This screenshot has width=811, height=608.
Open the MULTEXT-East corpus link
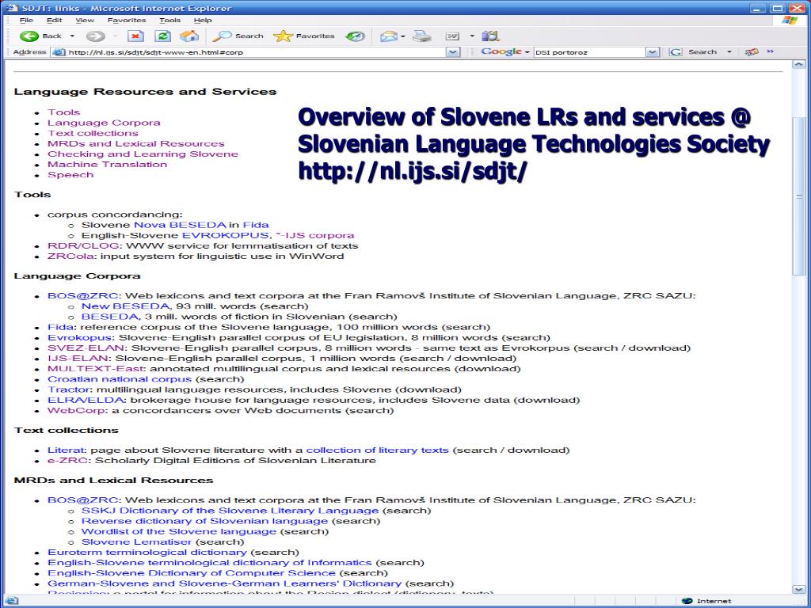click(96, 369)
